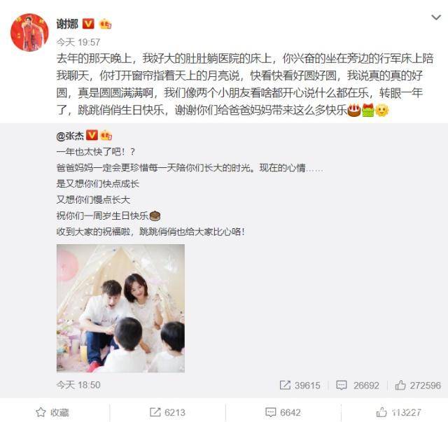Click the verified V badge beside 谢娜
The image size is (448, 422).
(88, 24)
